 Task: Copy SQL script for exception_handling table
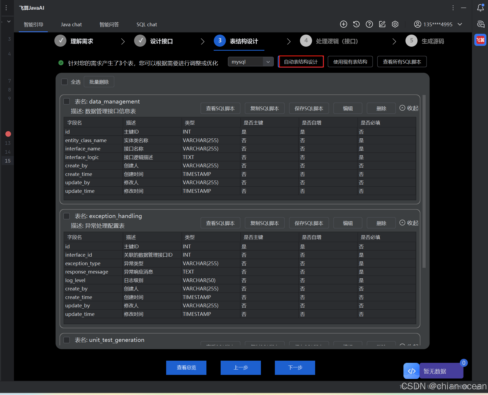265,223
